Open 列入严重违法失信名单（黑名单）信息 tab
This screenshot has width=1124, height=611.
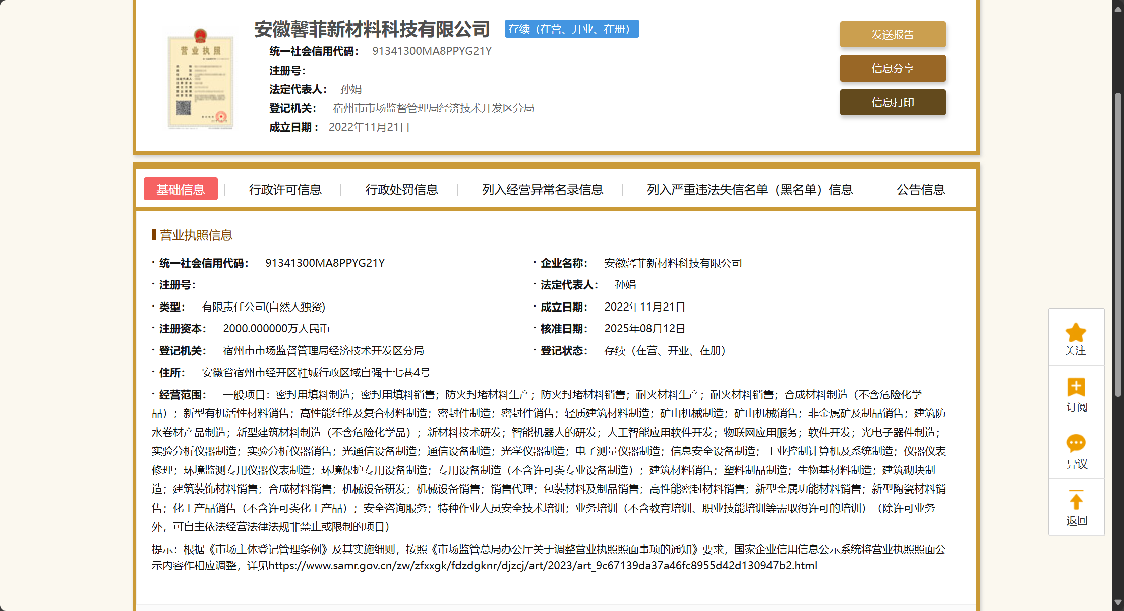click(749, 190)
